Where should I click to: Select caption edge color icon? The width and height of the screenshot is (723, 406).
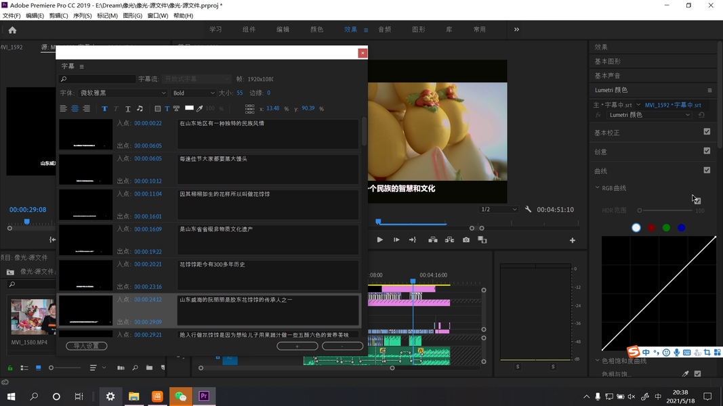[x=177, y=109]
